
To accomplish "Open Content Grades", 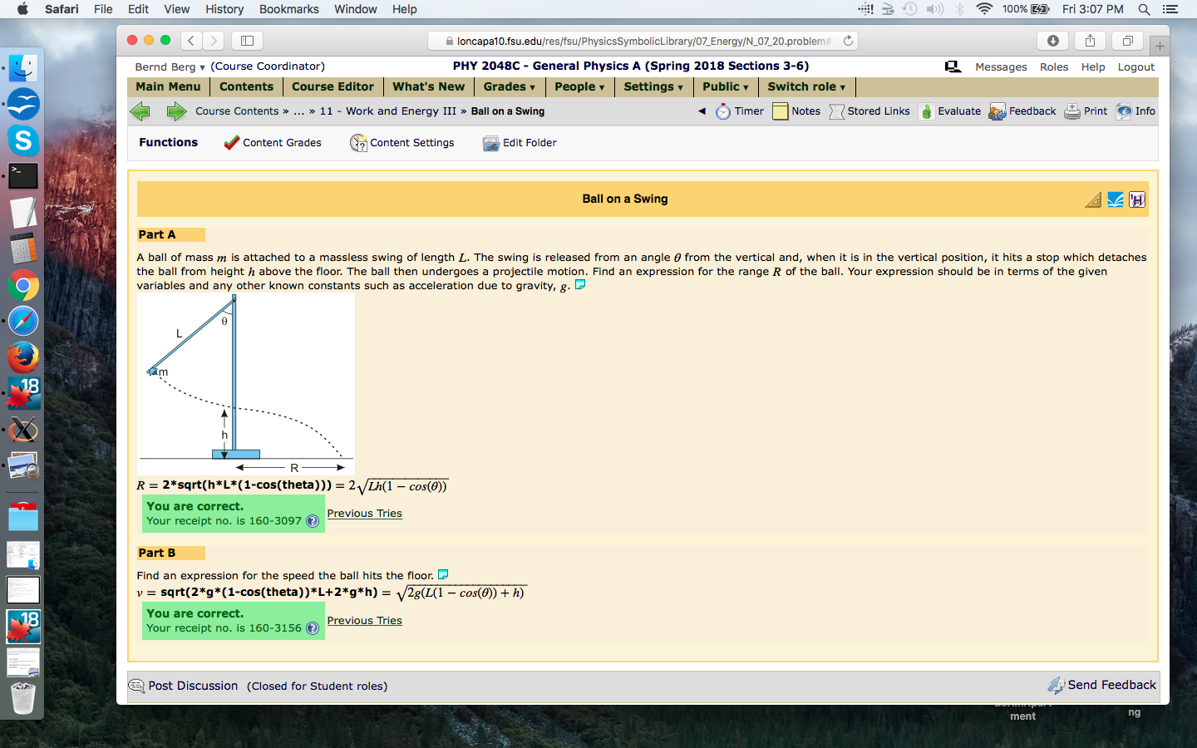I will (273, 143).
